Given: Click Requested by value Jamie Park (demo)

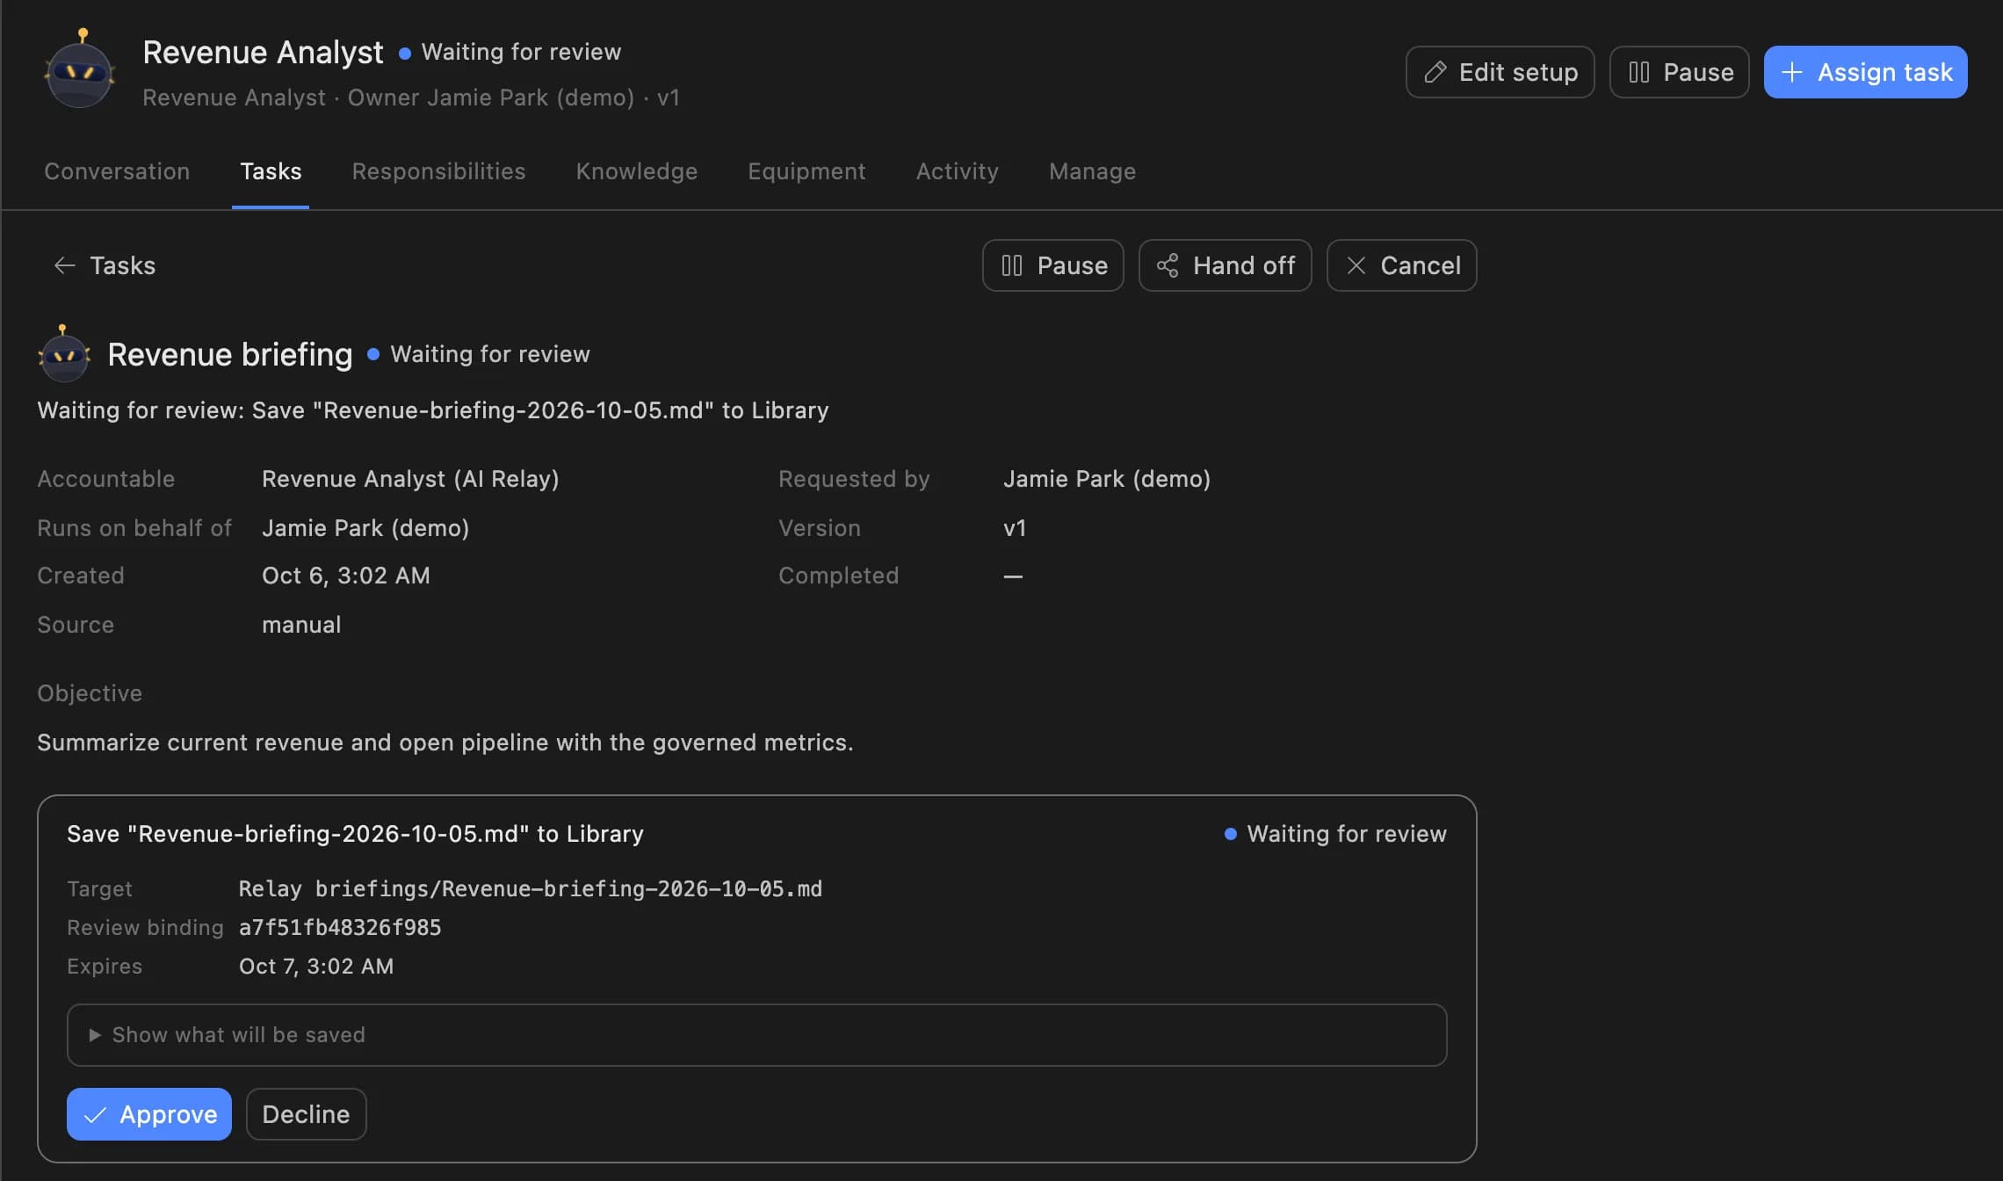Looking at the screenshot, I should 1107,479.
